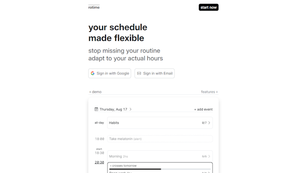307x173 pixels.
Task: Click the Google logo icon
Action: 93,74
